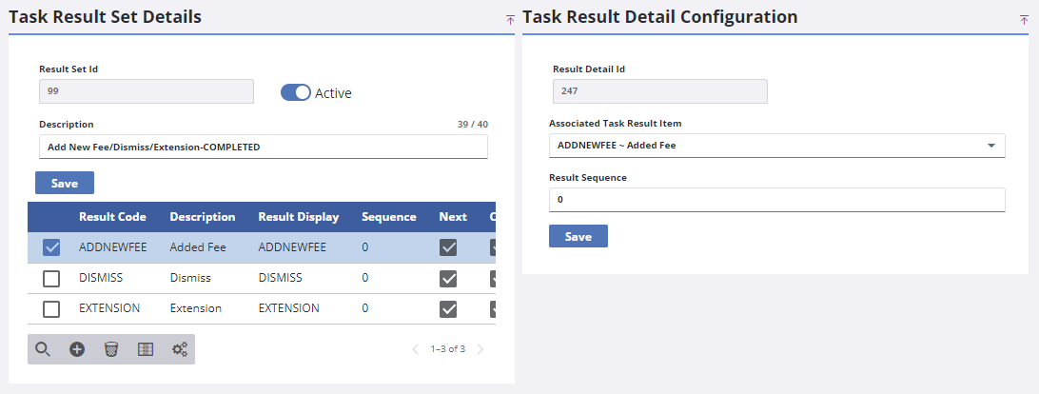The width and height of the screenshot is (1039, 394).
Task: Sort by Sequence column header
Action: pyautogui.click(x=388, y=217)
